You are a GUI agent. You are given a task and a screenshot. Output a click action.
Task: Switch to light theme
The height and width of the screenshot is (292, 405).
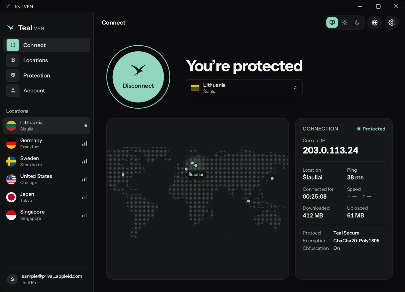point(345,22)
